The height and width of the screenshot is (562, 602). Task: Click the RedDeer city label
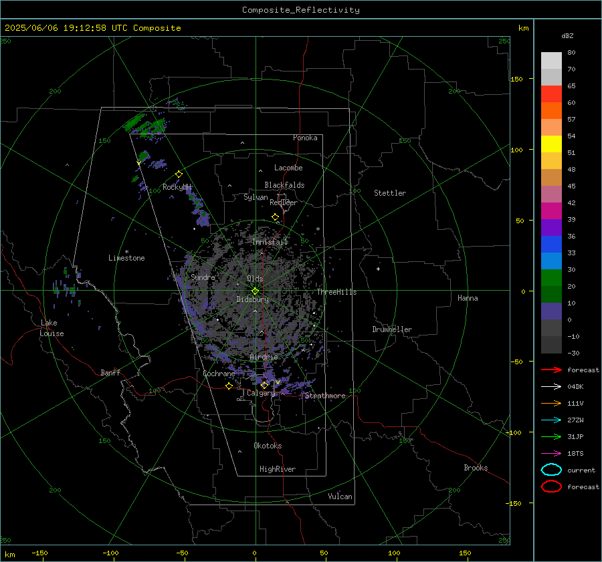coord(284,202)
